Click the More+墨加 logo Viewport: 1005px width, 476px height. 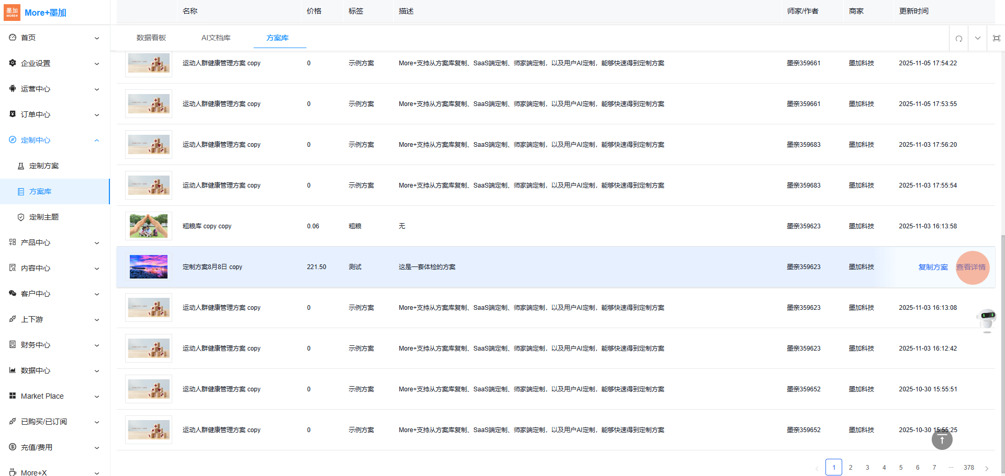[35, 13]
